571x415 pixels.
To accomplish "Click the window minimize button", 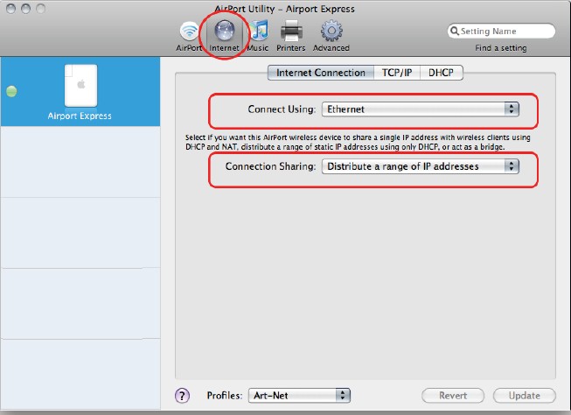I will coord(25,9).
